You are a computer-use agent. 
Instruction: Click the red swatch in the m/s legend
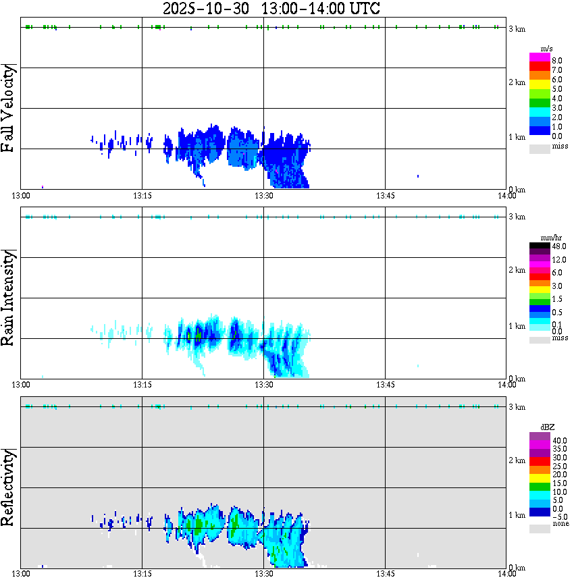540,67
